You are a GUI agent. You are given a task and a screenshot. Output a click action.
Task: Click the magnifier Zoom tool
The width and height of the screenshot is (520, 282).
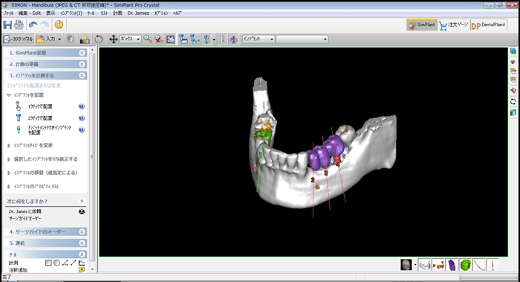pyautogui.click(x=148, y=39)
